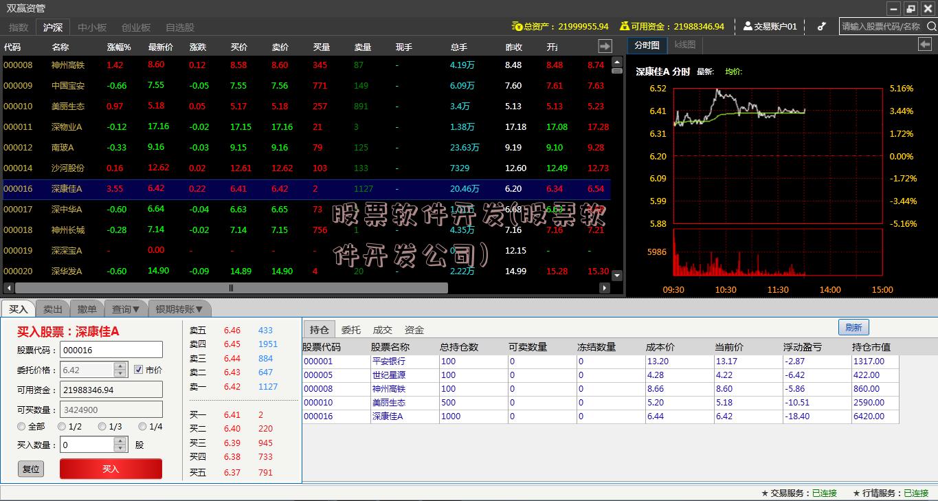Screen dimensions: 938x501
Task: Click the available funds money bag icon
Action: point(625,26)
